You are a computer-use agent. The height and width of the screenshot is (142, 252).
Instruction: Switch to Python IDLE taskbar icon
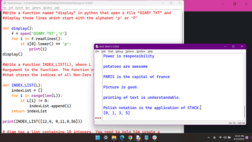pyautogui.click(x=138, y=137)
